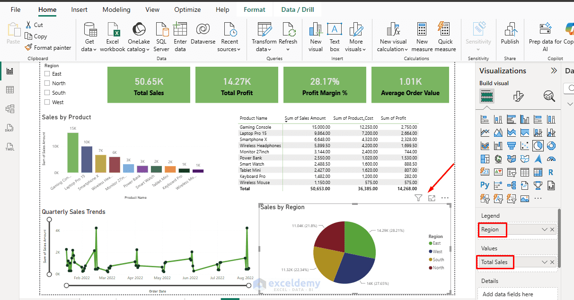Open more options ellipsis above pie chart
Viewport: 574px width, 300px height.
point(445,198)
